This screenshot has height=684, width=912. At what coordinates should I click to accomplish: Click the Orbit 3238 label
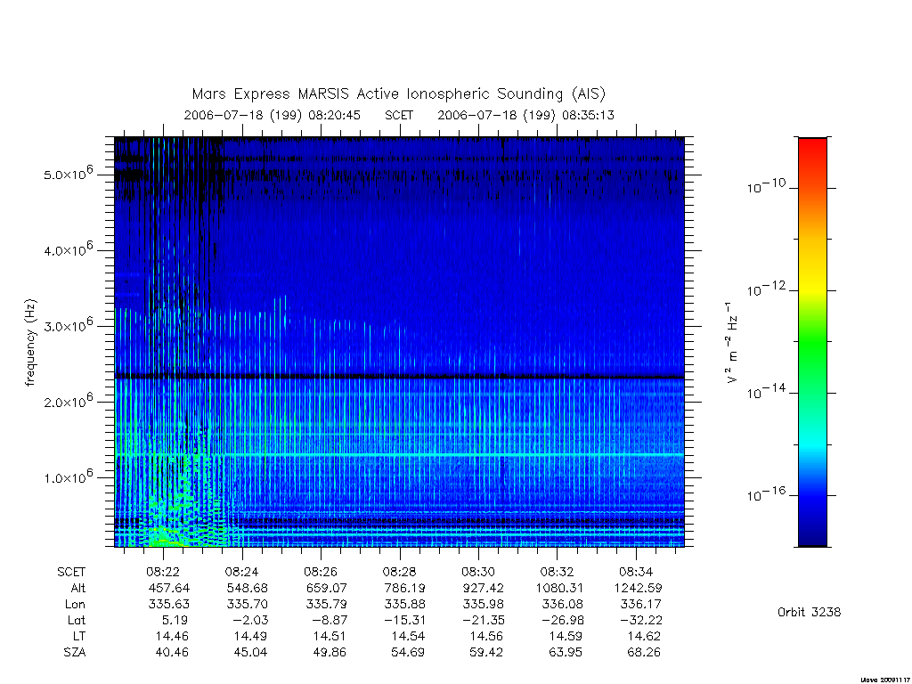point(809,612)
